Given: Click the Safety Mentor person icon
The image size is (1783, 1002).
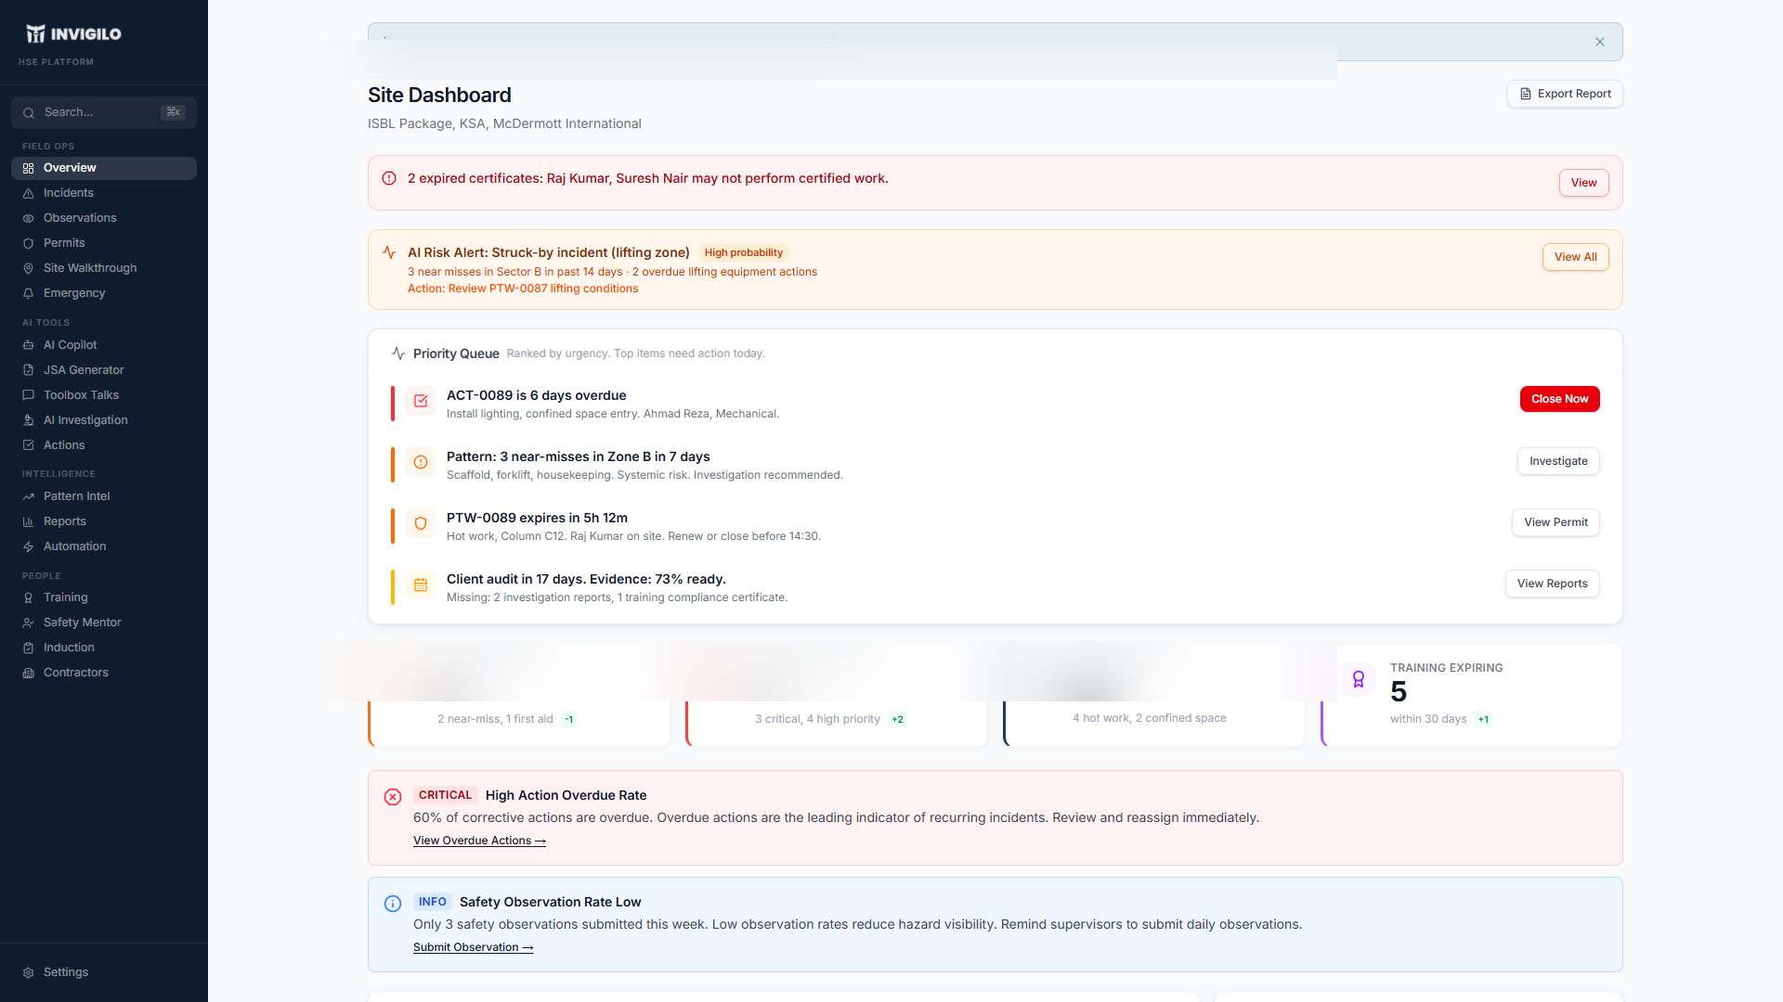Looking at the screenshot, I should point(29,623).
